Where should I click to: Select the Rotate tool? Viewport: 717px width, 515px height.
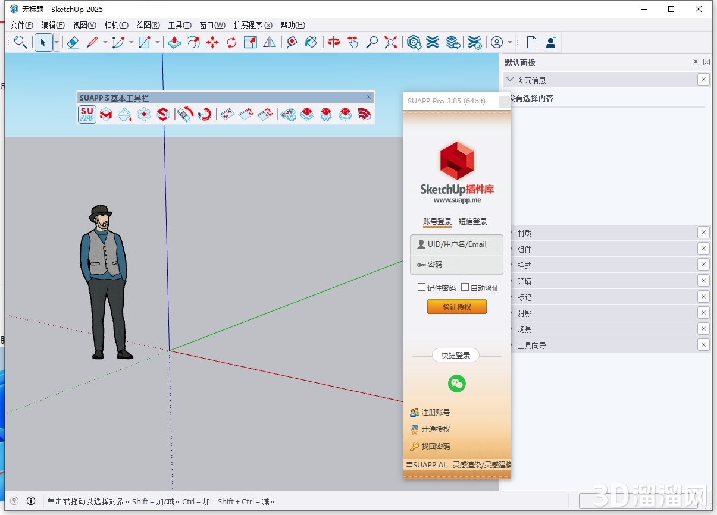click(x=231, y=42)
